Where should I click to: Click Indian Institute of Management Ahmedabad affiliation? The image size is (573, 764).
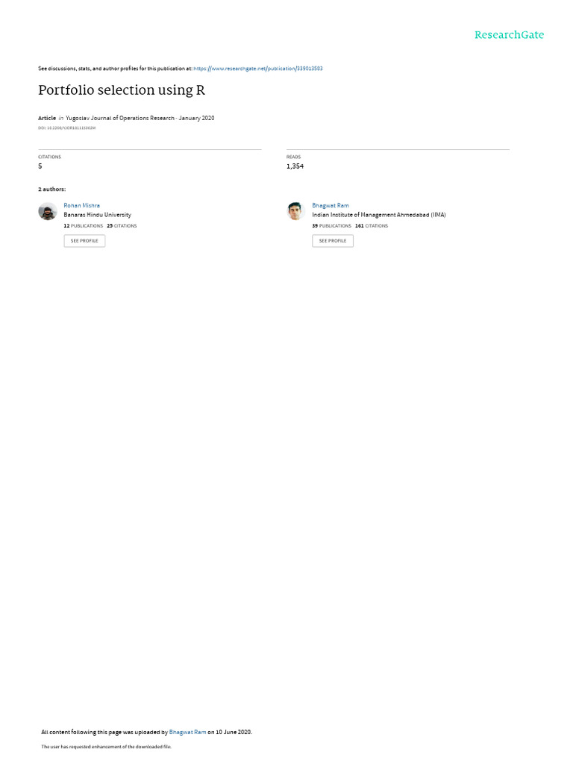pos(378,215)
